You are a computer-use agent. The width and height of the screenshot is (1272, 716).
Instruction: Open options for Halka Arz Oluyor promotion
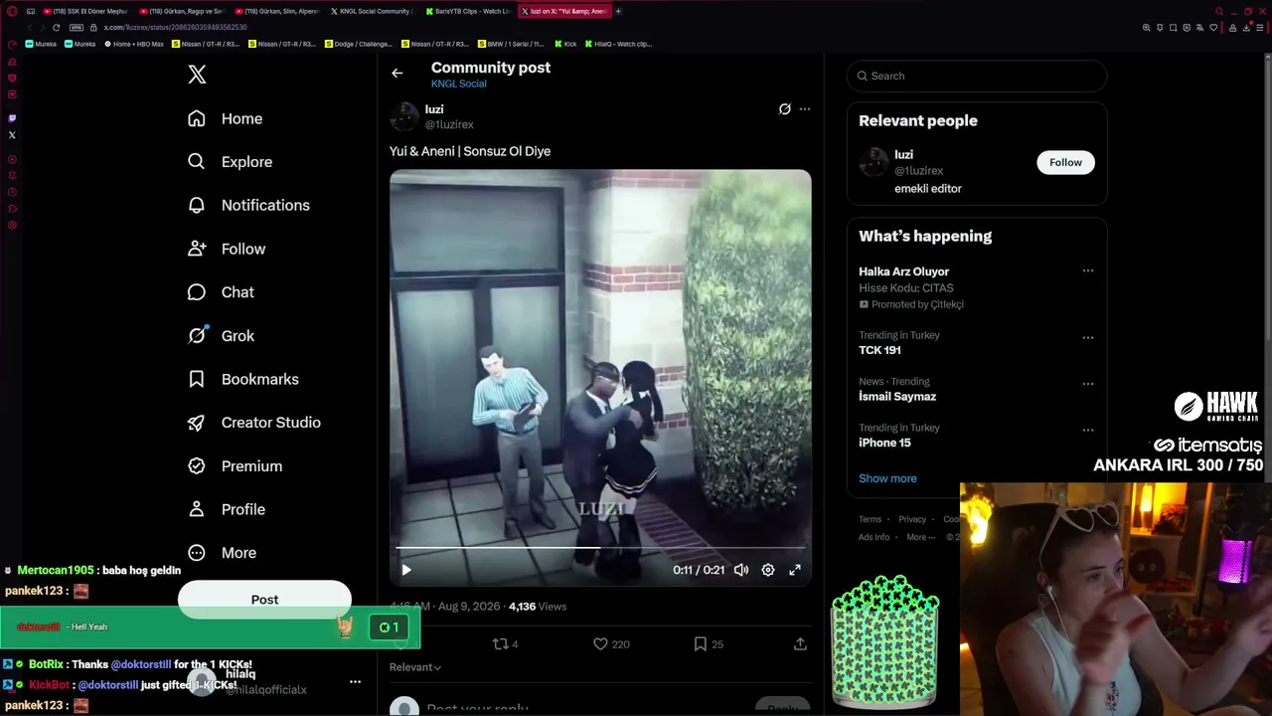[x=1087, y=270]
